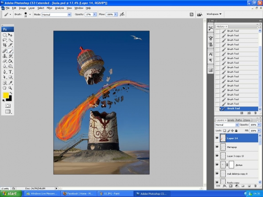Select the Path Selection tool

4,77
